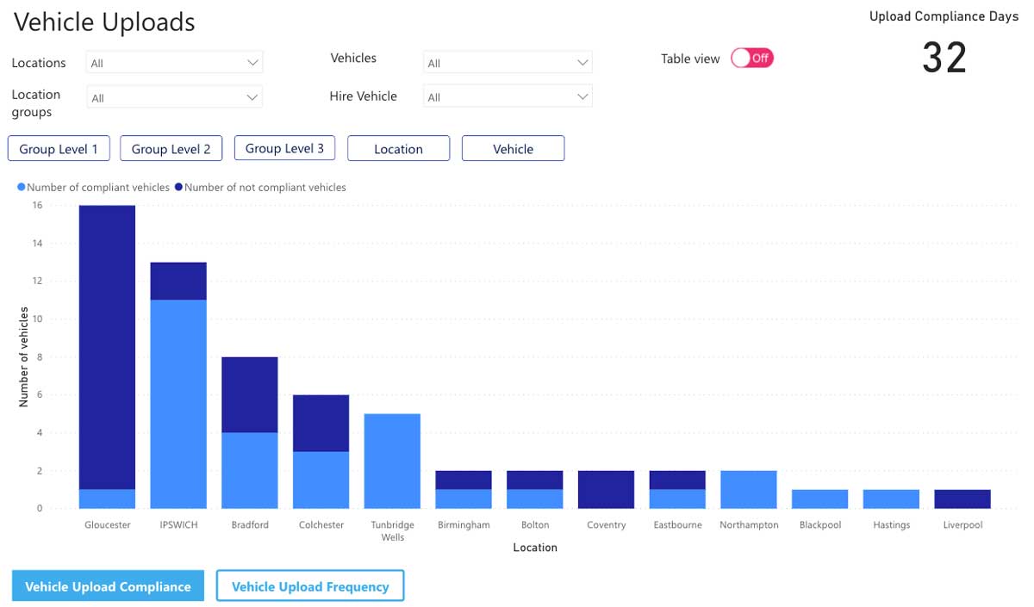
Task: Expand the Hire Vehicle dropdown
Action: (508, 97)
